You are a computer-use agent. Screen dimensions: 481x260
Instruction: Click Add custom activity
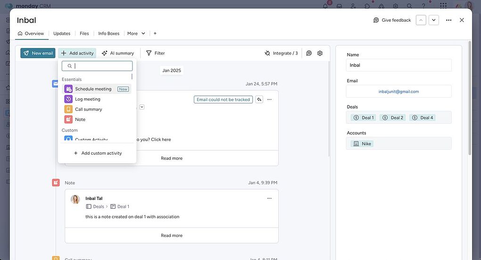pos(97,153)
